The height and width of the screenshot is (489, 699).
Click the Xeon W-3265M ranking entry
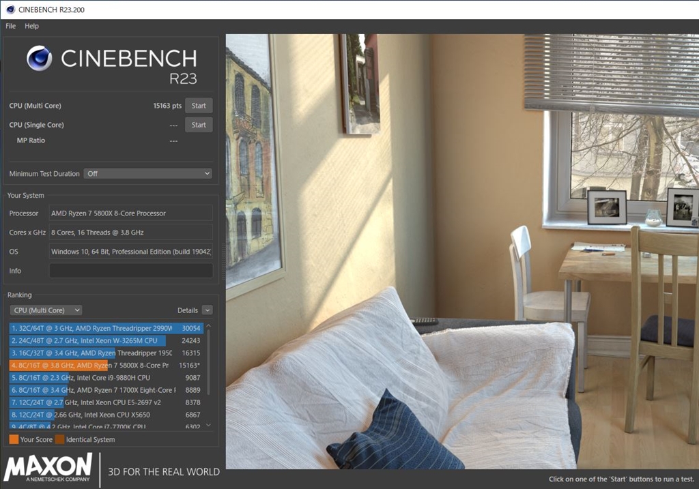point(106,341)
